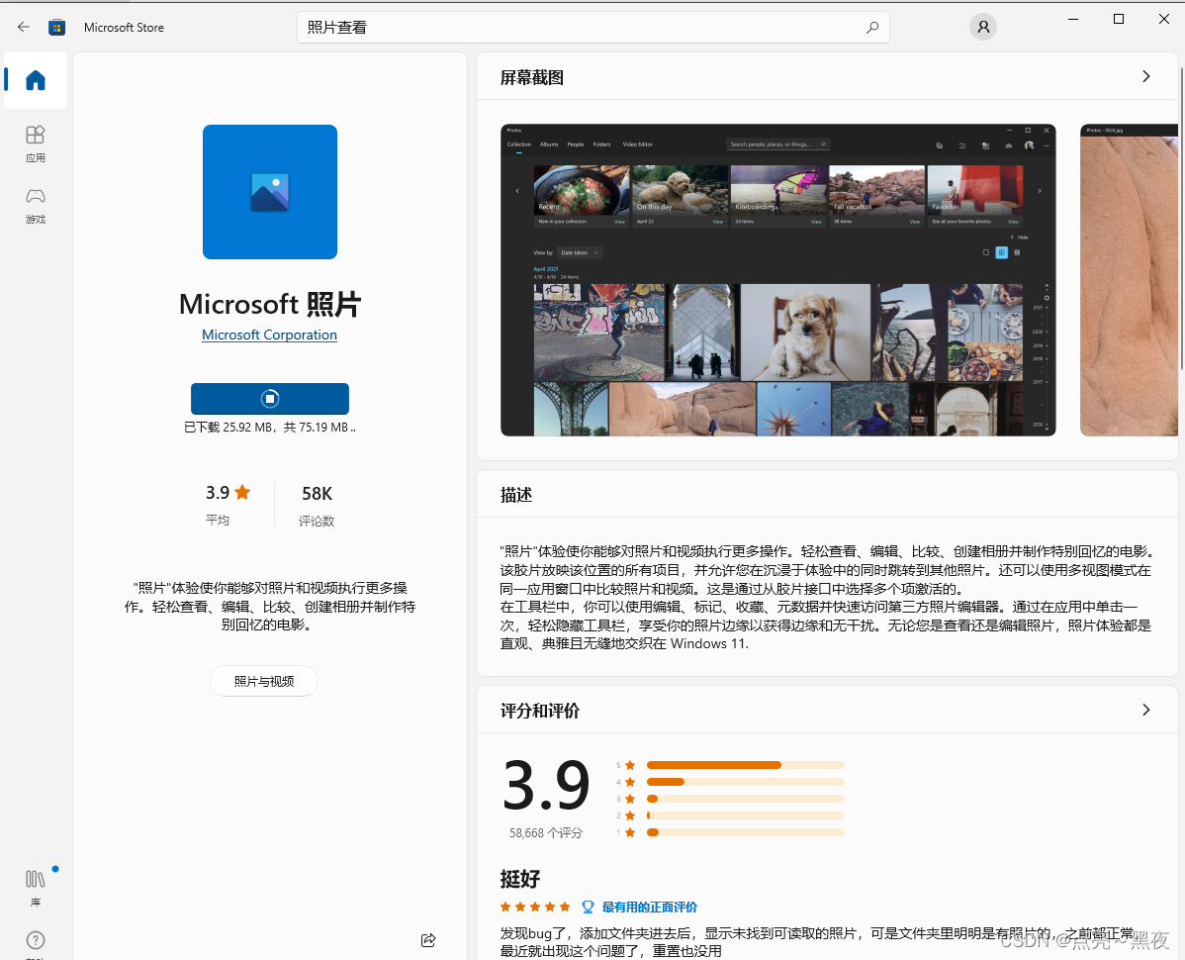The image size is (1185, 960).
Task: Click the search magnifier icon
Action: pos(872,27)
